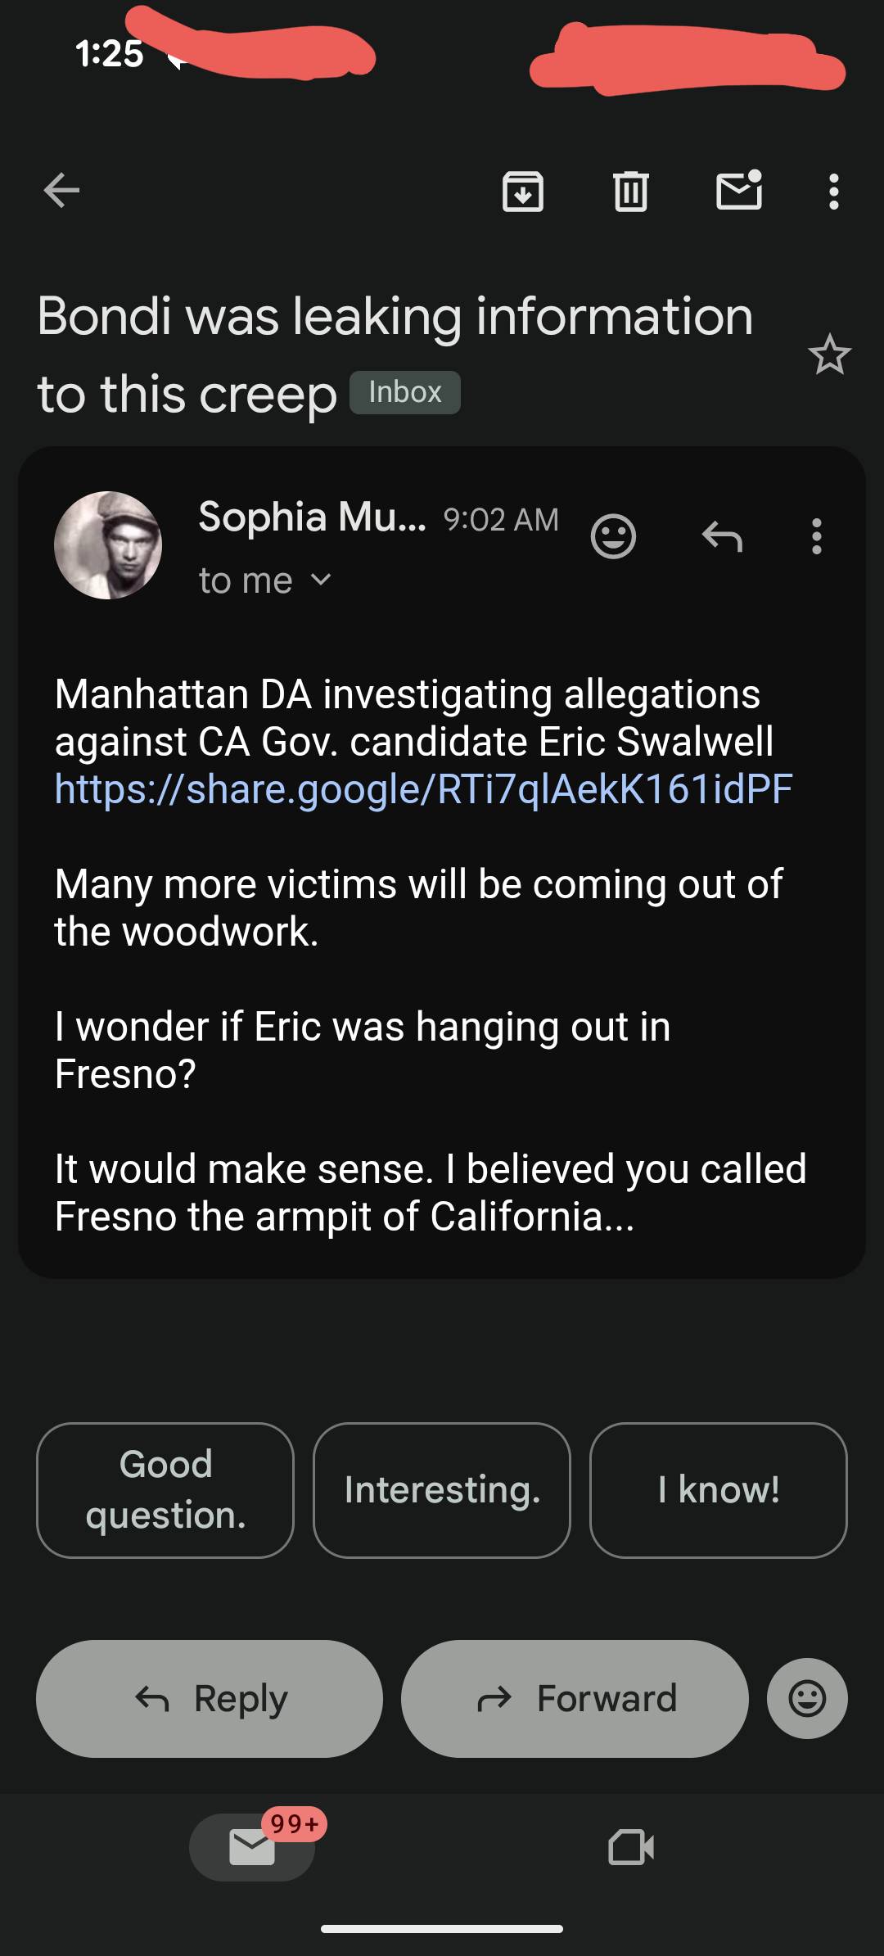Screen dimensions: 884x1956
Task: Tap emoji reaction button beside Forward
Action: (807, 1698)
